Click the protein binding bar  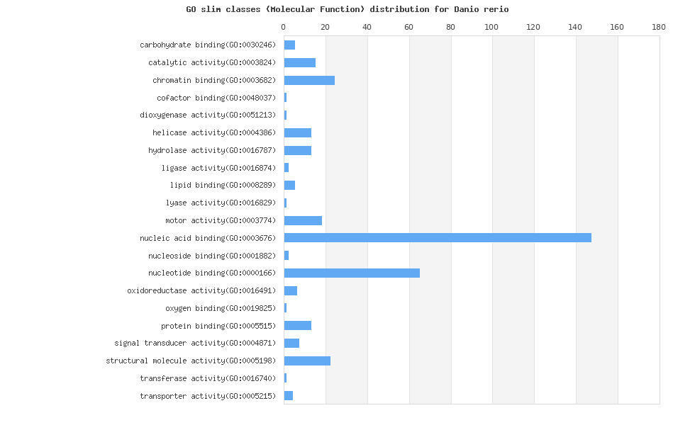pos(298,325)
